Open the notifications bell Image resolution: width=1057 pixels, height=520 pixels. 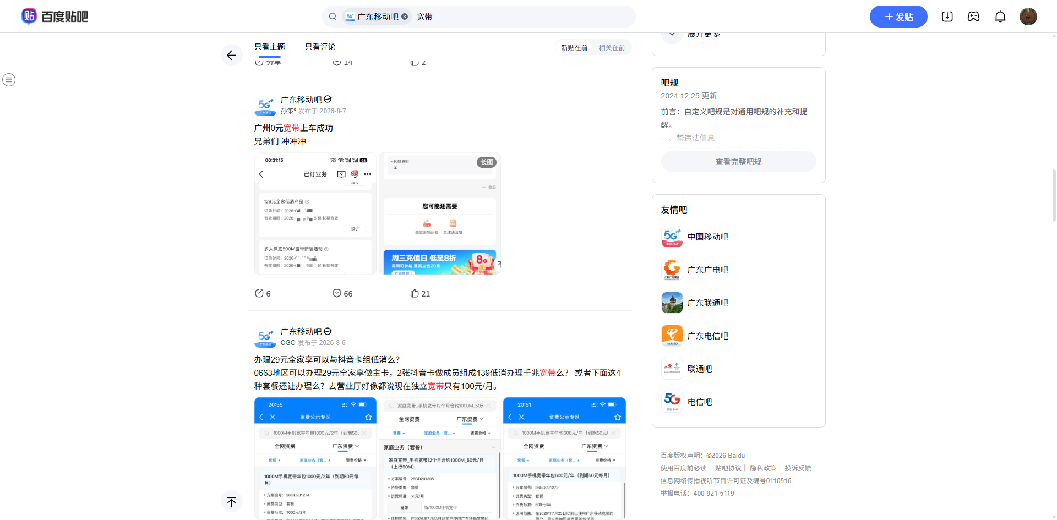[x=1000, y=17]
